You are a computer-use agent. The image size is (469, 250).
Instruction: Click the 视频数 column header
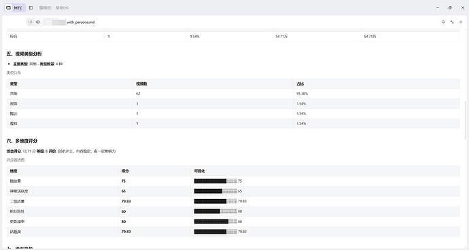click(141, 84)
